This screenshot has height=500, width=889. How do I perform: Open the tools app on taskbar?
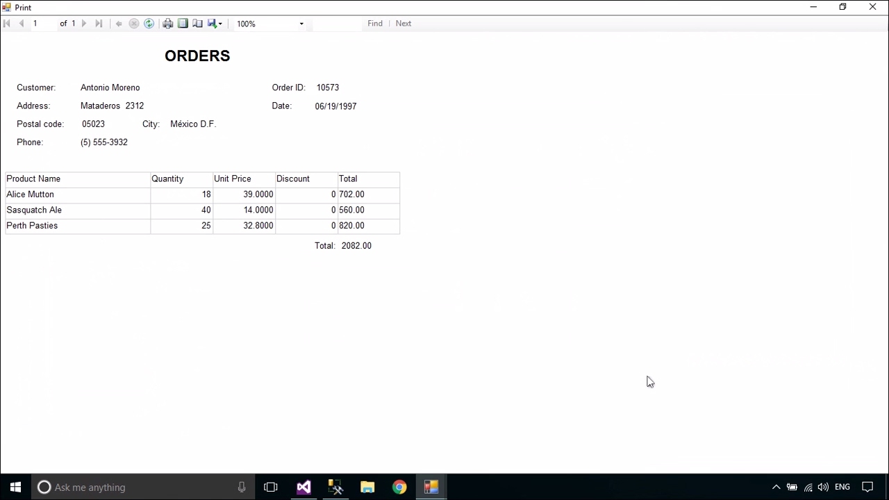[x=335, y=487]
